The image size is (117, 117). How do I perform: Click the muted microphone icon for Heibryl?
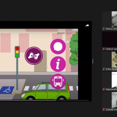pyautogui.click(x=104, y=49)
